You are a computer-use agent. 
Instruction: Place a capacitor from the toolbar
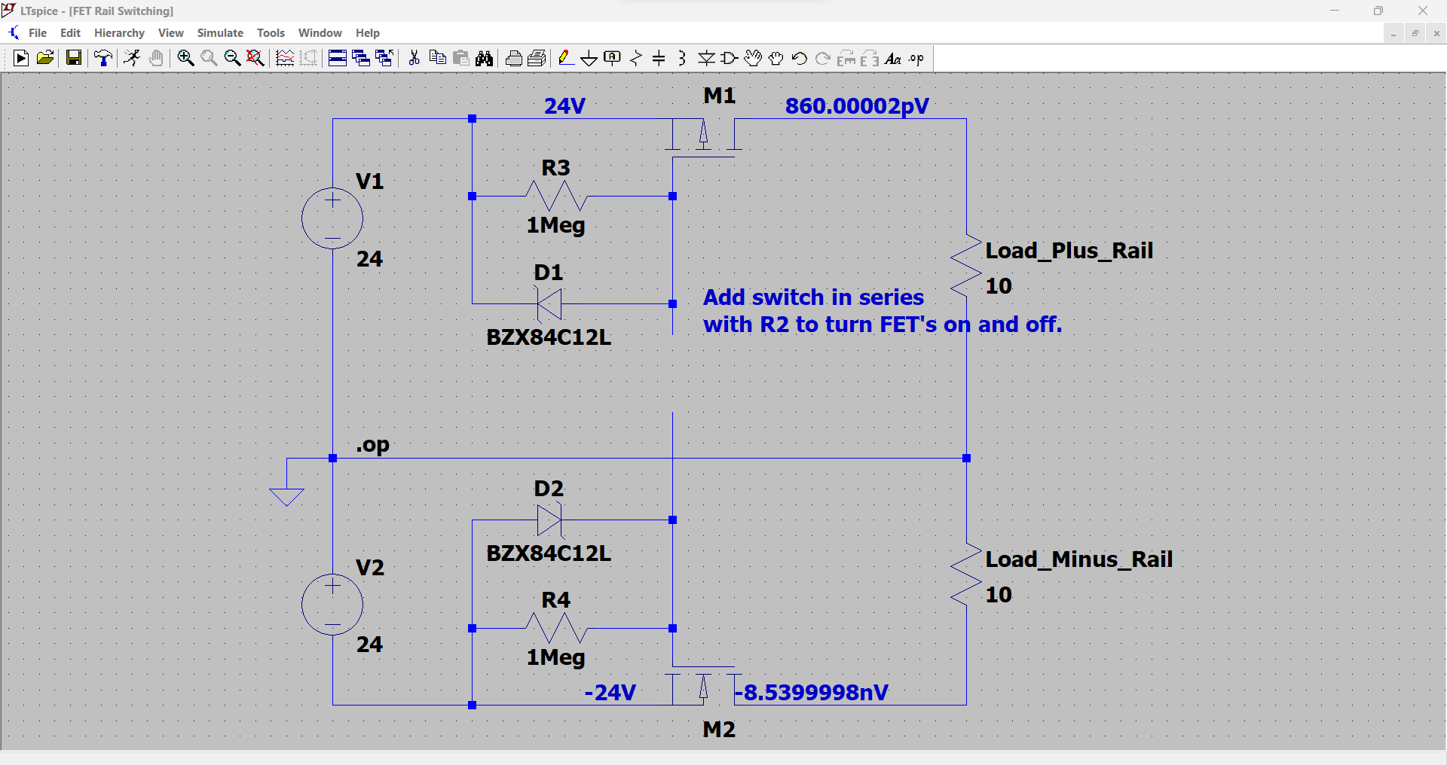659,59
